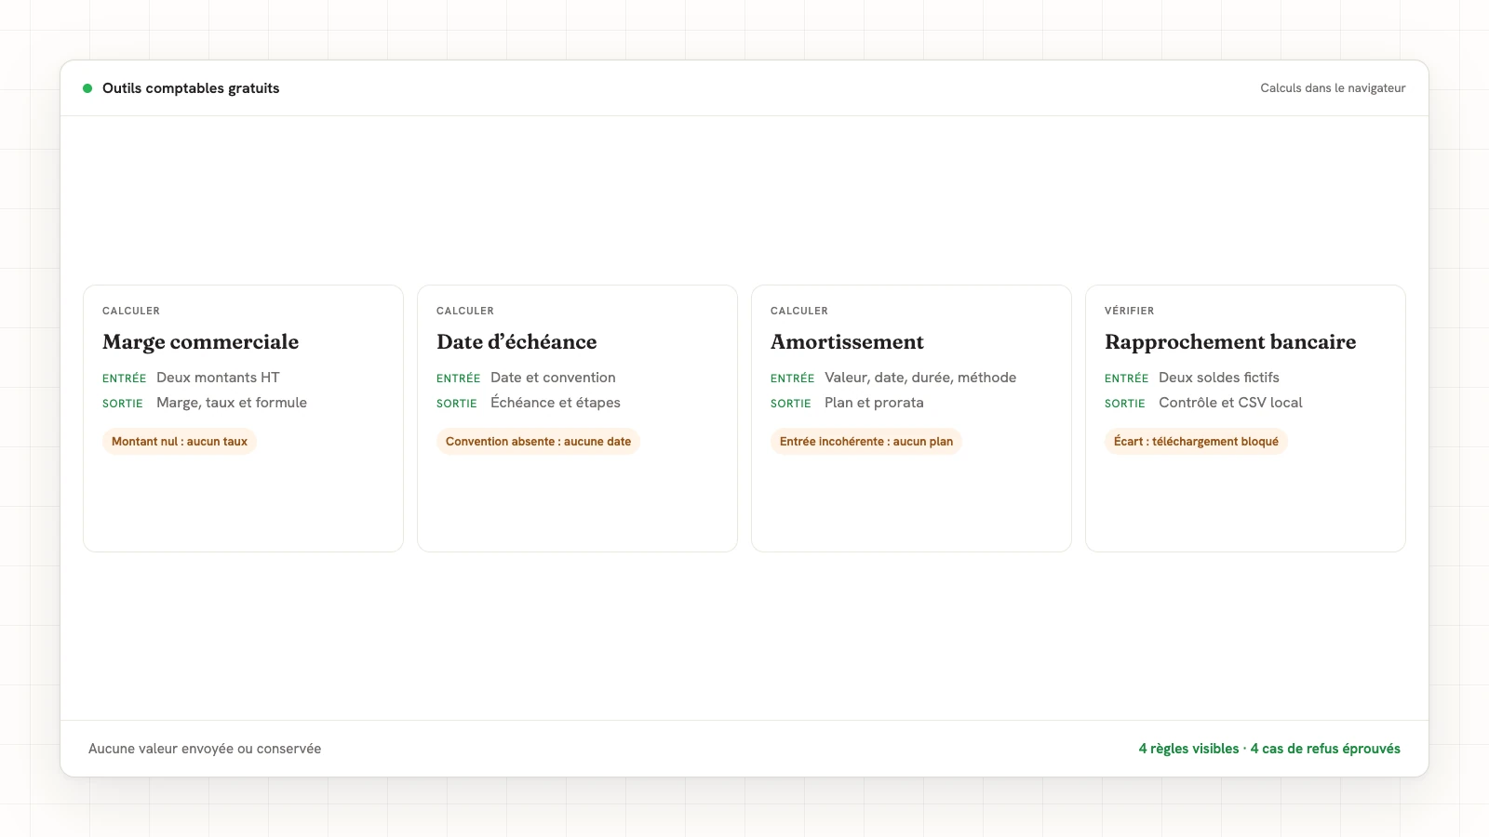
Task: Select the 'Montant nul : aucun taux' badge
Action: pyautogui.click(x=180, y=442)
